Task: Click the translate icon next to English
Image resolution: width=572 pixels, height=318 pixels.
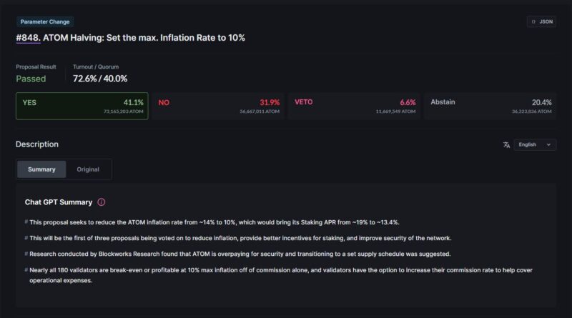Action: pos(506,144)
